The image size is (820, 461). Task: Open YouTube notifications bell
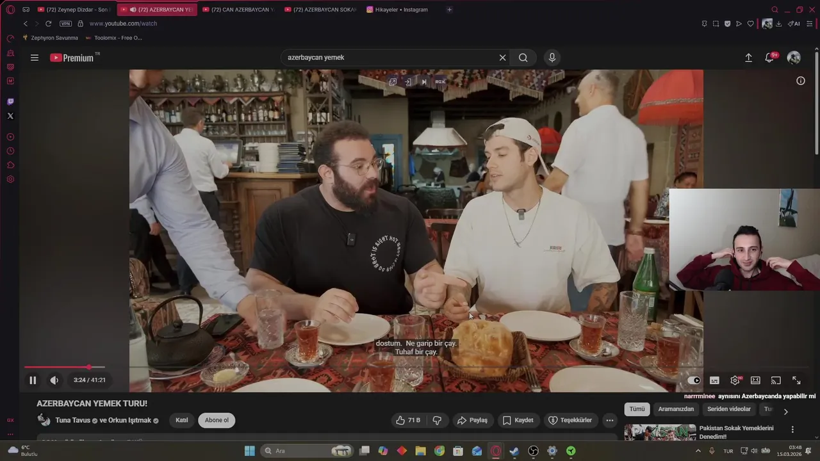point(769,58)
